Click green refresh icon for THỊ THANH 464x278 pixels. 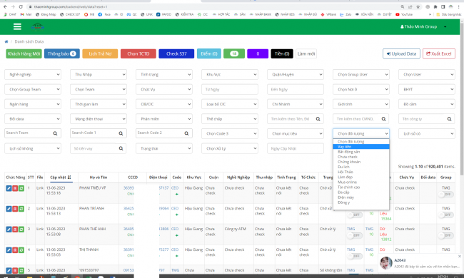(x=21, y=250)
